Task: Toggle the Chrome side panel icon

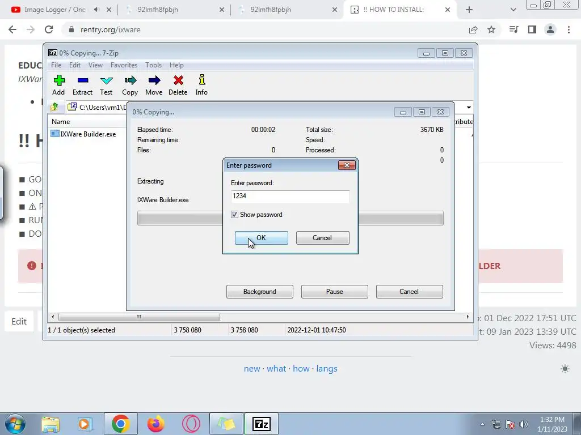Action: pos(532,29)
